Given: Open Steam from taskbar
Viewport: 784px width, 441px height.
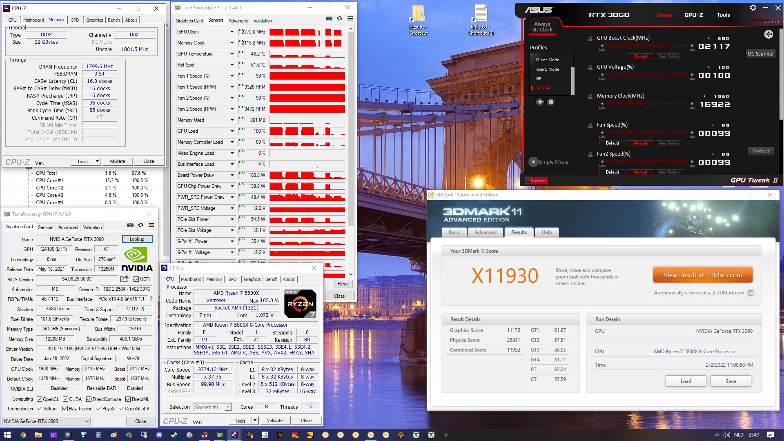Looking at the screenshot, I should click(x=174, y=435).
